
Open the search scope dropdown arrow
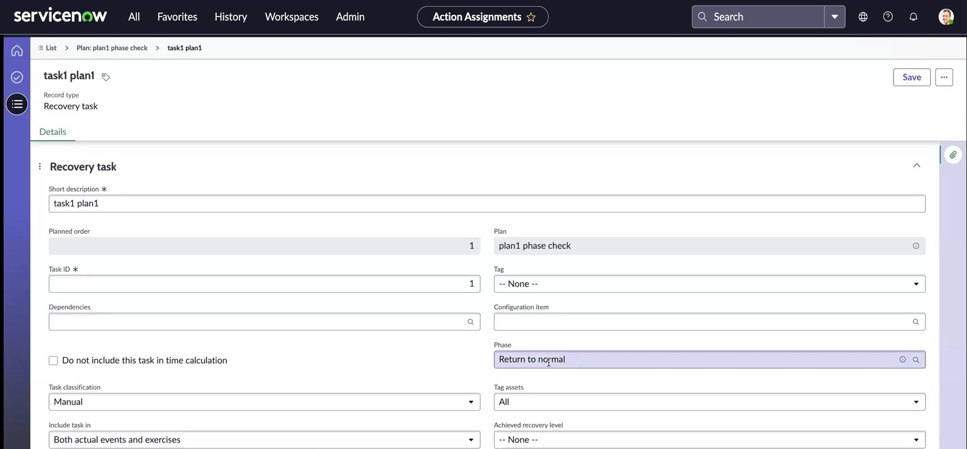834,16
